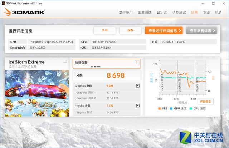This screenshot has height=148, width=229.
Task: Collapse the Physics 分数 section
Action: [137, 105]
